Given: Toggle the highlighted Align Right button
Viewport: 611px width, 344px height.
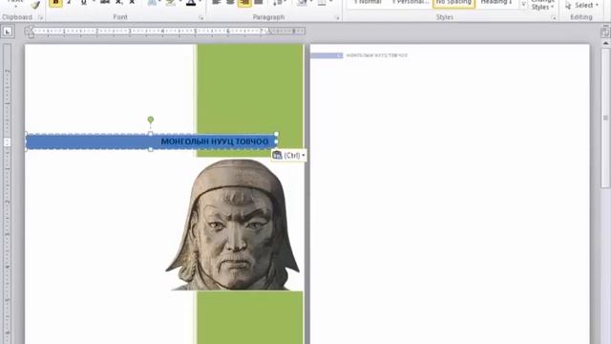Looking at the screenshot, I should pos(244,3).
